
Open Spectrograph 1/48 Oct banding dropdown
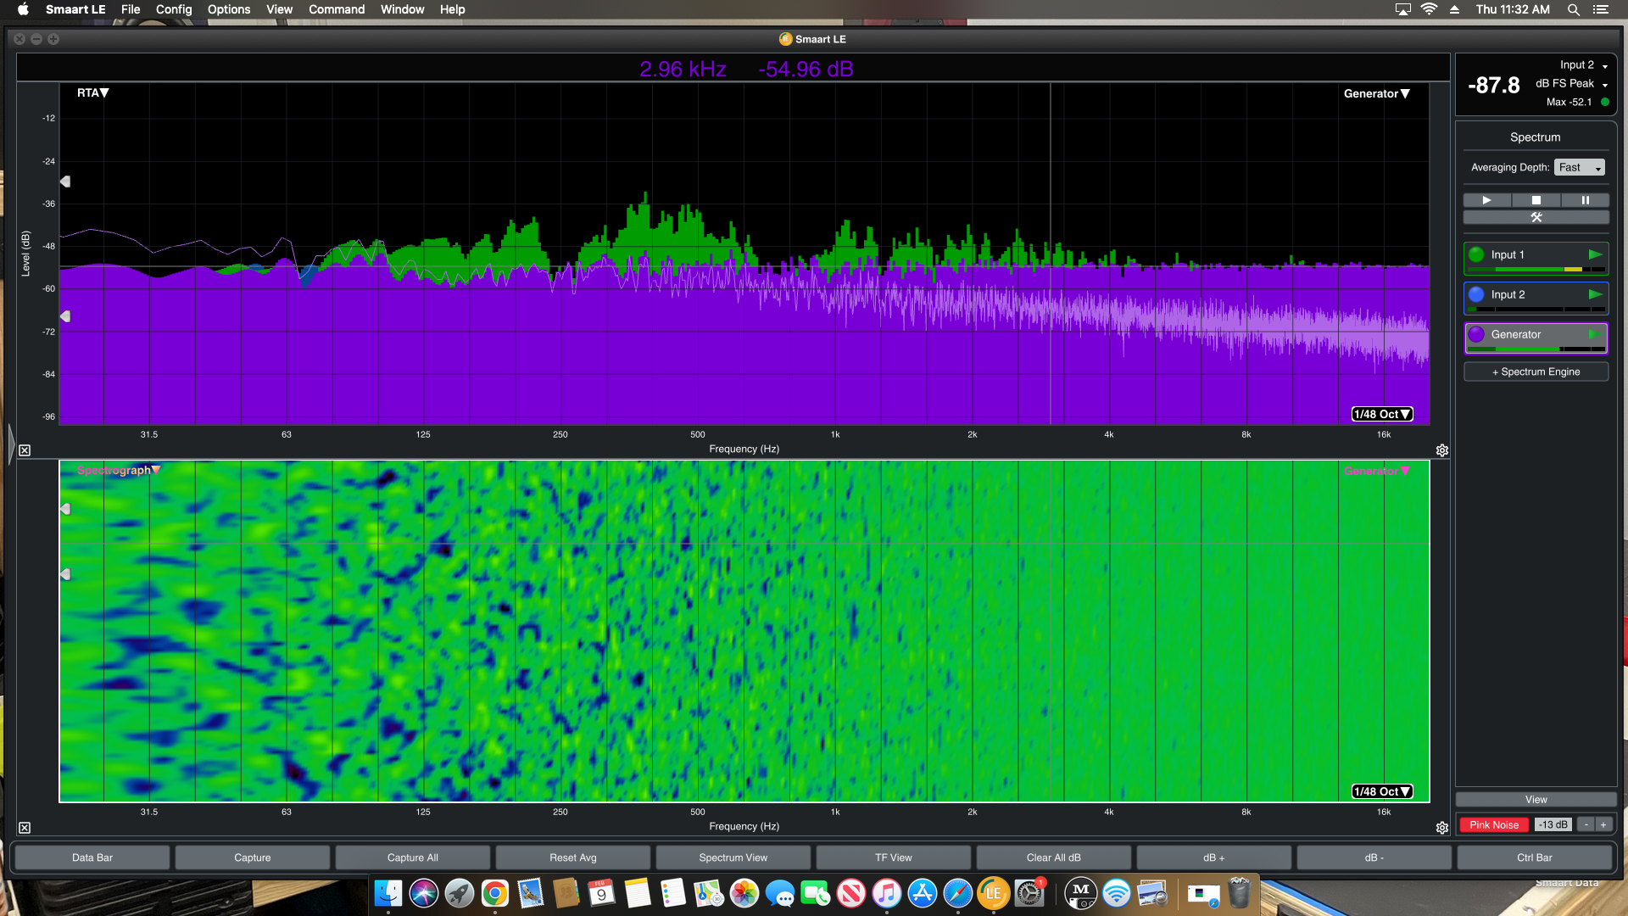(x=1381, y=791)
